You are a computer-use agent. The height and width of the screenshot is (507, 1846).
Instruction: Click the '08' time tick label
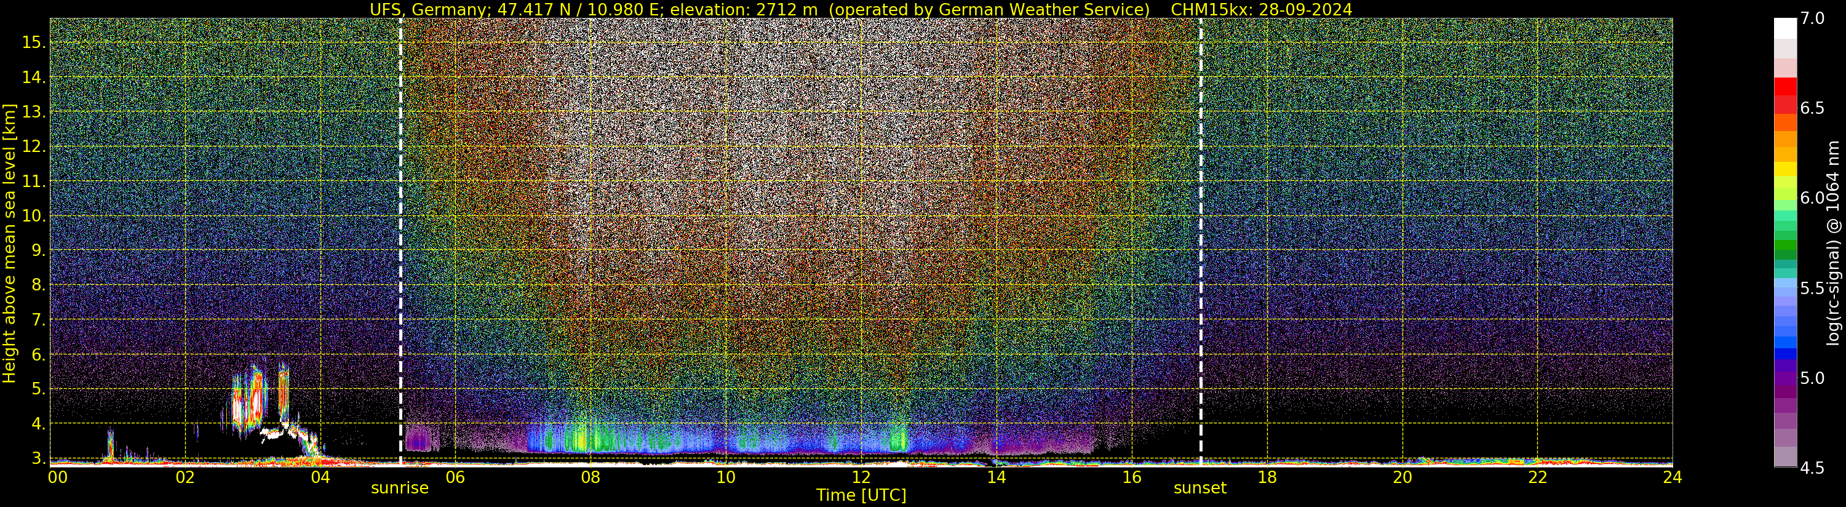[x=590, y=477]
